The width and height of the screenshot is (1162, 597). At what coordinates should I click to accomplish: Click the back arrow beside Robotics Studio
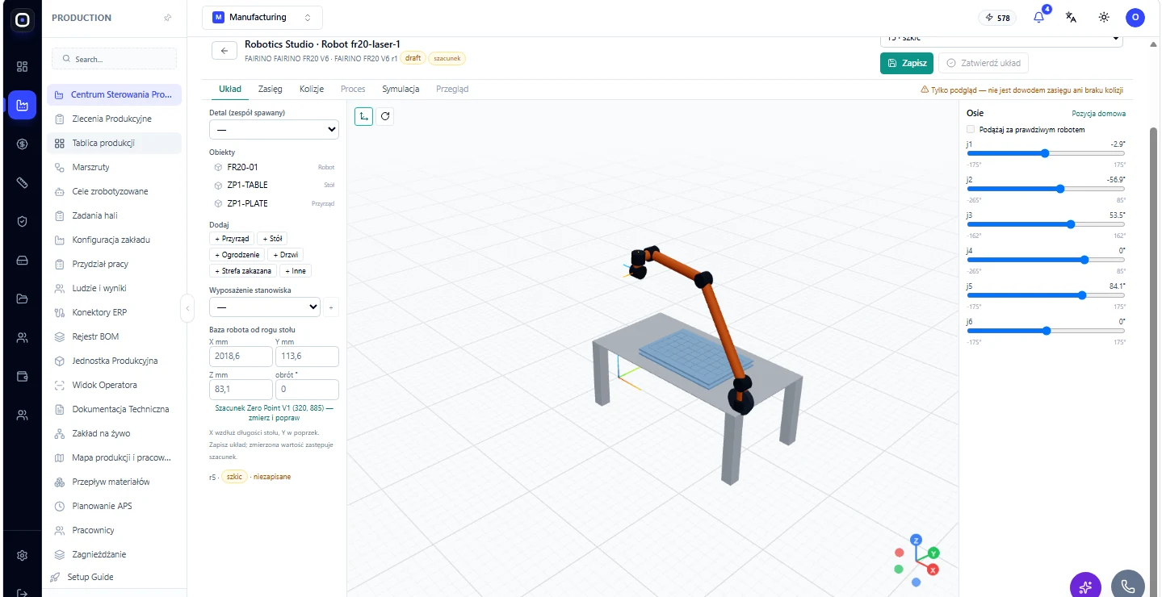click(224, 50)
